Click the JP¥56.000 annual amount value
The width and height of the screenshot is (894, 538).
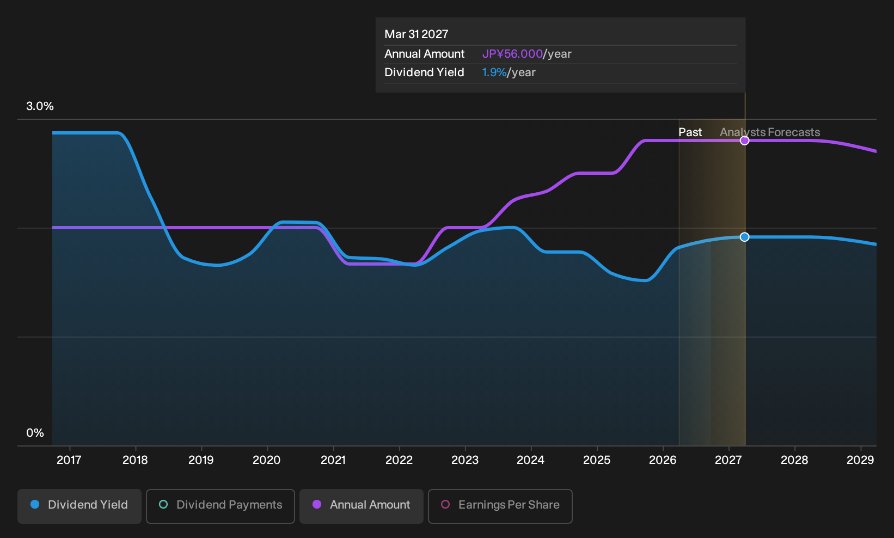click(512, 54)
